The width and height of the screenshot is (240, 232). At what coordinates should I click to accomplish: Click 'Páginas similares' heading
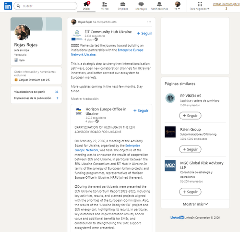coord(180,84)
